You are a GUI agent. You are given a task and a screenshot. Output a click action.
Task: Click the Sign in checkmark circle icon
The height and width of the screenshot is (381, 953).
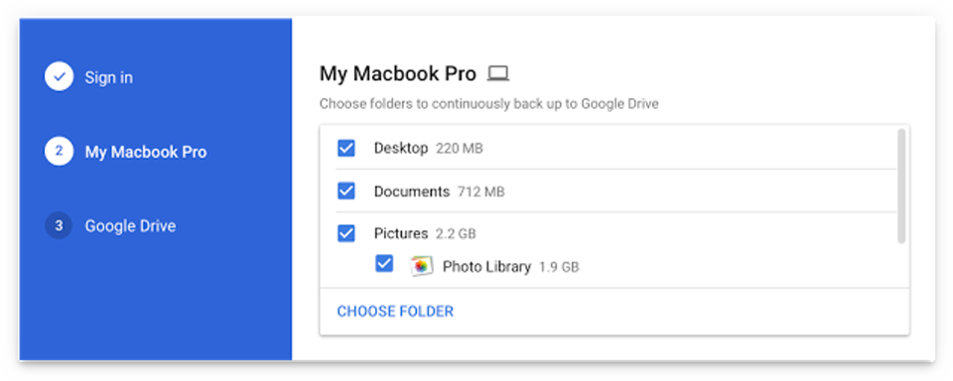[59, 77]
